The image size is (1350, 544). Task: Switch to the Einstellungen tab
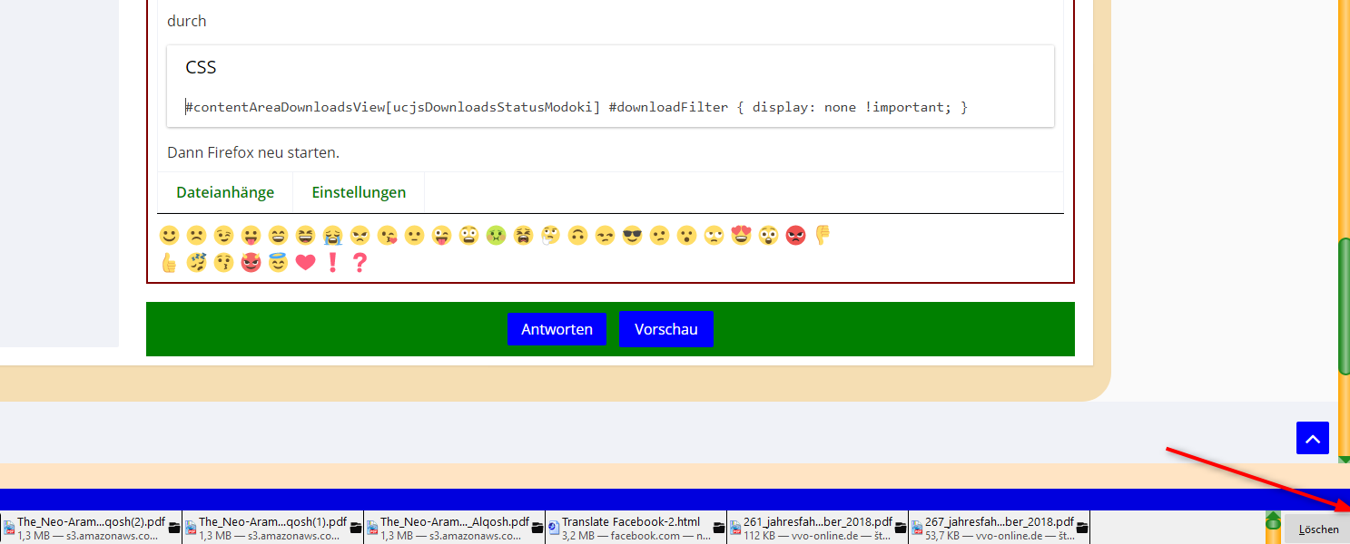[x=359, y=192]
